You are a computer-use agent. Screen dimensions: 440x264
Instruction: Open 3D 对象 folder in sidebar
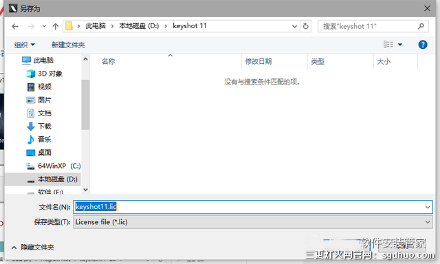click(x=50, y=74)
